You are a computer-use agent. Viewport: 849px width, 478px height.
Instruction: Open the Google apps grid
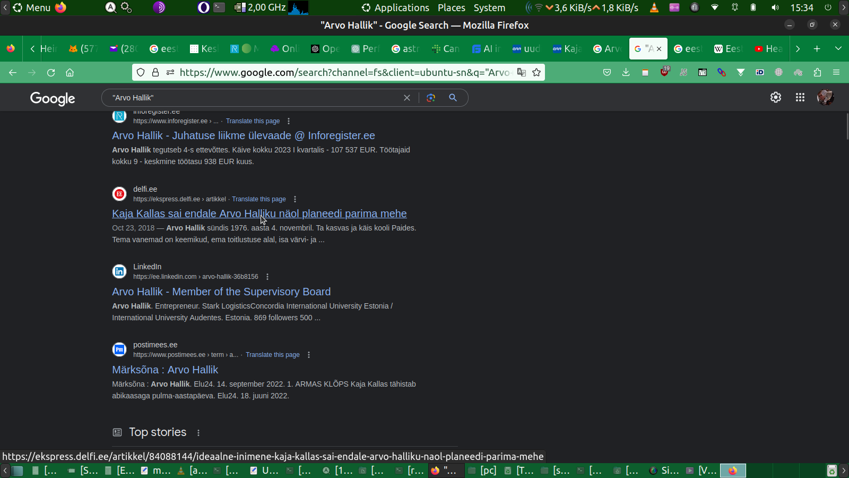point(800,97)
